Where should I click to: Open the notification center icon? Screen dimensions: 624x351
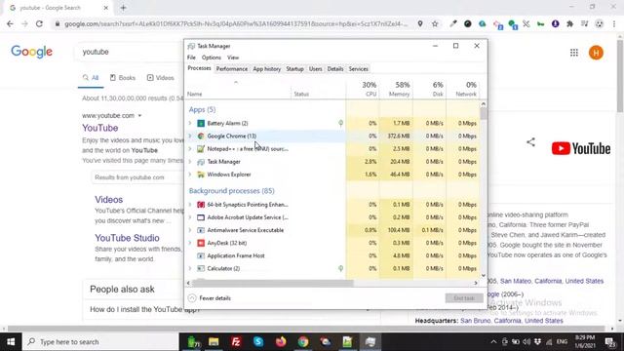pos(610,342)
